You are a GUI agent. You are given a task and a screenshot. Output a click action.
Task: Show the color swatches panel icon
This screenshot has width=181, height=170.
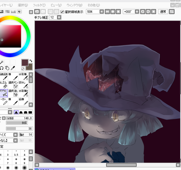(13, 12)
